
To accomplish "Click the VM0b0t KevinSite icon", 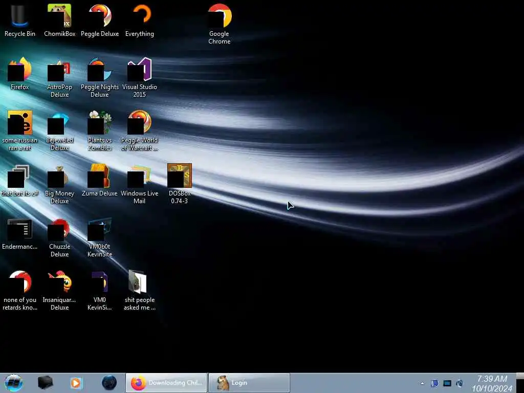I will coord(100,237).
